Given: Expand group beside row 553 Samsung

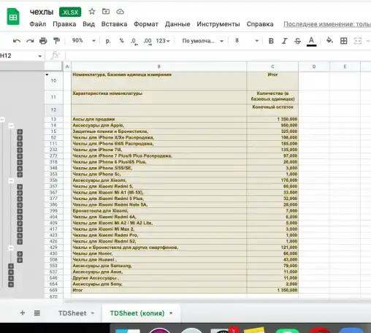Looking at the screenshot, I should point(11,266).
